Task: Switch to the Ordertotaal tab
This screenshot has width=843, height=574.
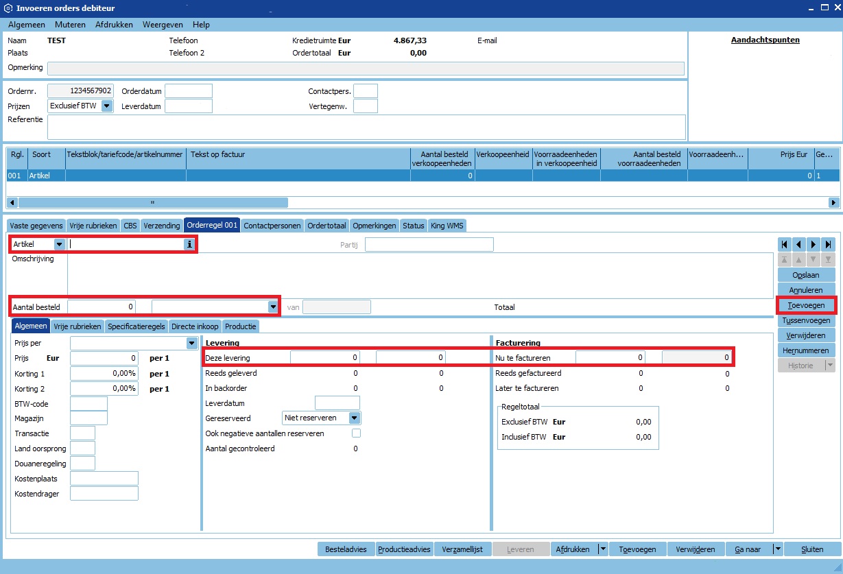Action: click(x=326, y=225)
